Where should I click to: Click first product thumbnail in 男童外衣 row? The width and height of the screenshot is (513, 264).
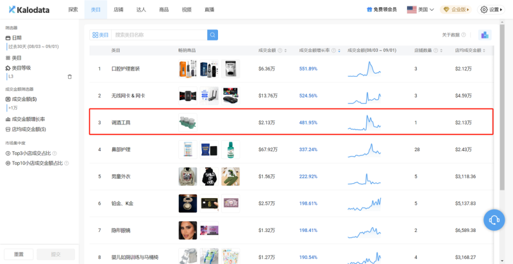coord(188,176)
